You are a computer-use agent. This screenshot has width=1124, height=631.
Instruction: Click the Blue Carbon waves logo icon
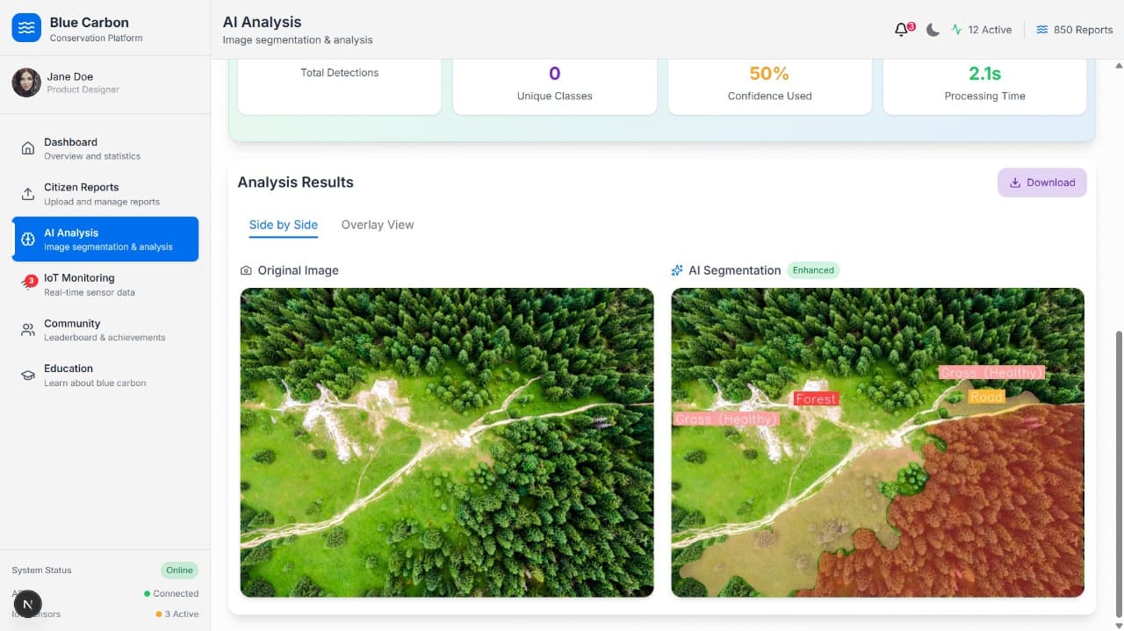click(27, 28)
